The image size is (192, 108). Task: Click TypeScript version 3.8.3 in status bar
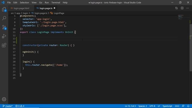[177, 106]
